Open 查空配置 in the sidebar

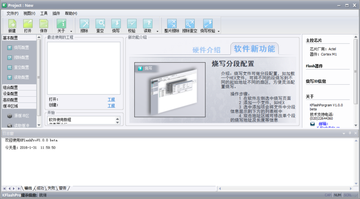(x=19, y=67)
